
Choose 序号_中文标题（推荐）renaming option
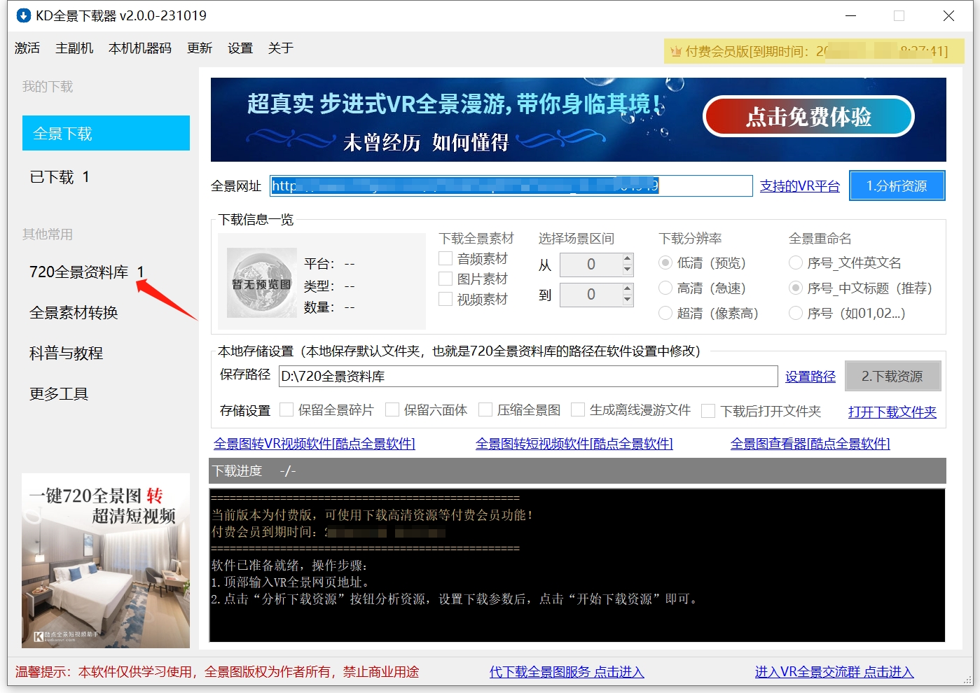tap(796, 288)
